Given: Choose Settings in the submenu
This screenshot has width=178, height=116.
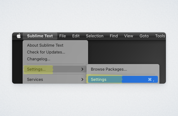Looking at the screenshot, I should coord(123,79).
